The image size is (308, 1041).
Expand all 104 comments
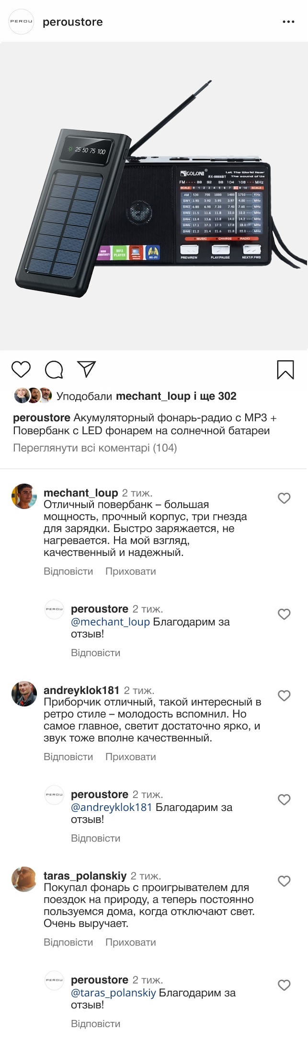point(95,448)
